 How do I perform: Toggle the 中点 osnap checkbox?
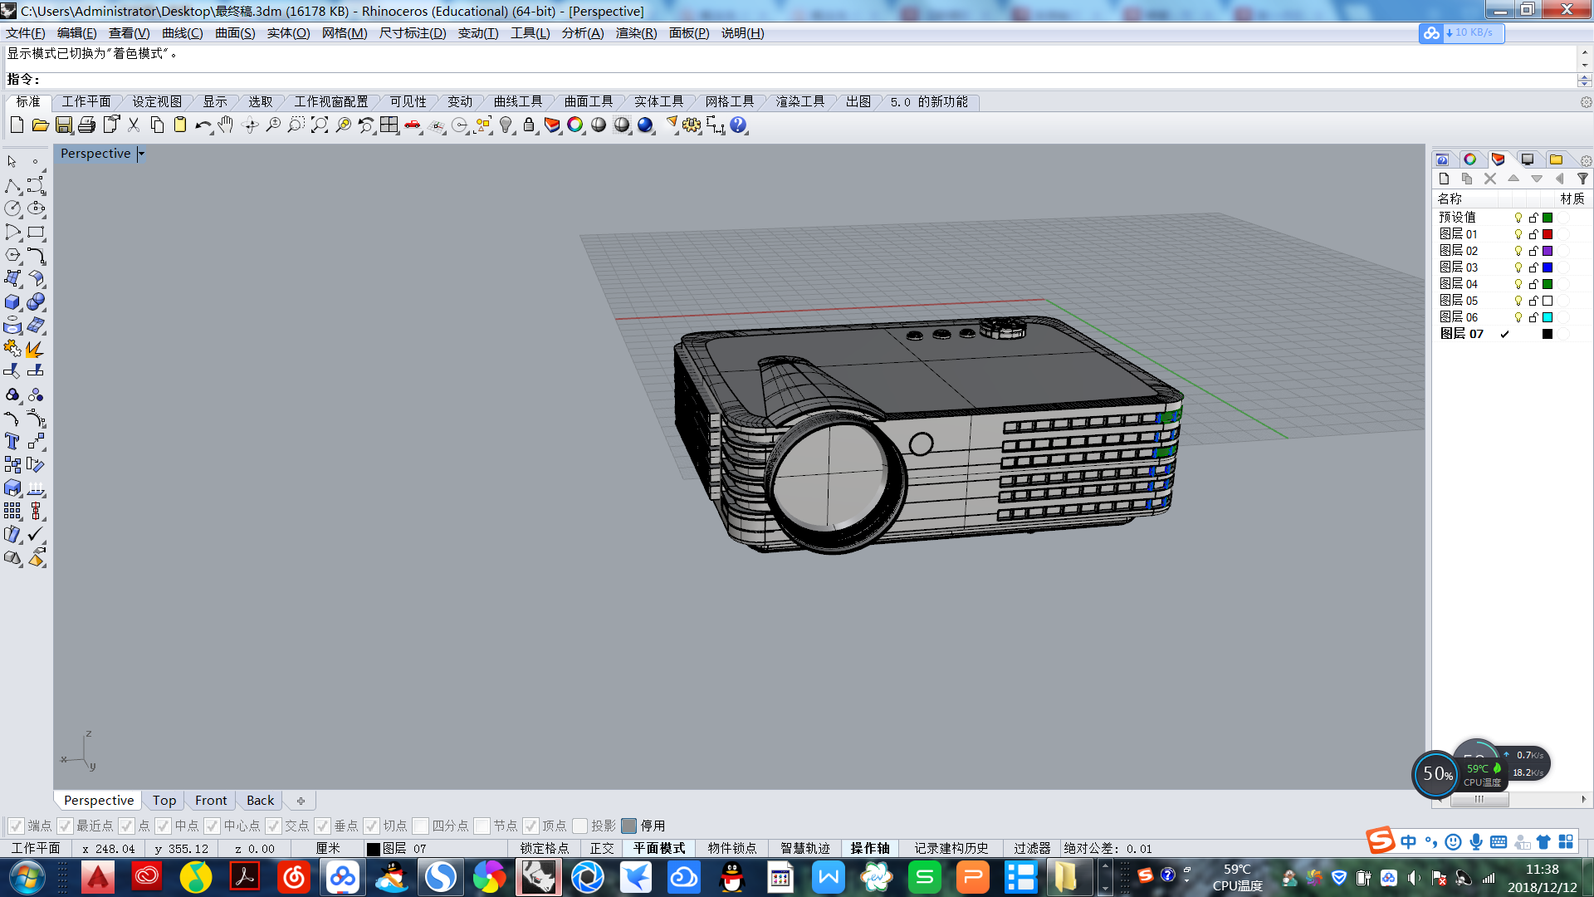(x=163, y=826)
